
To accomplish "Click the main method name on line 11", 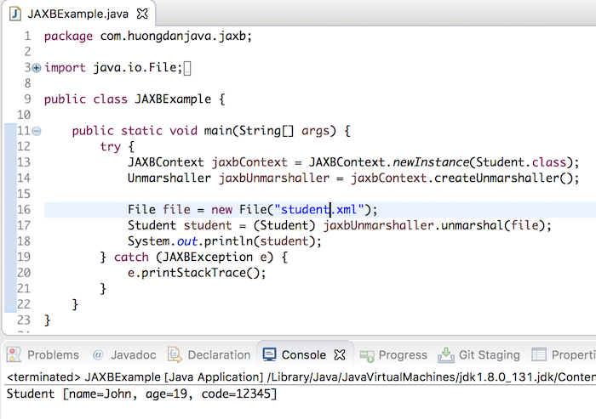I will click(x=218, y=132).
